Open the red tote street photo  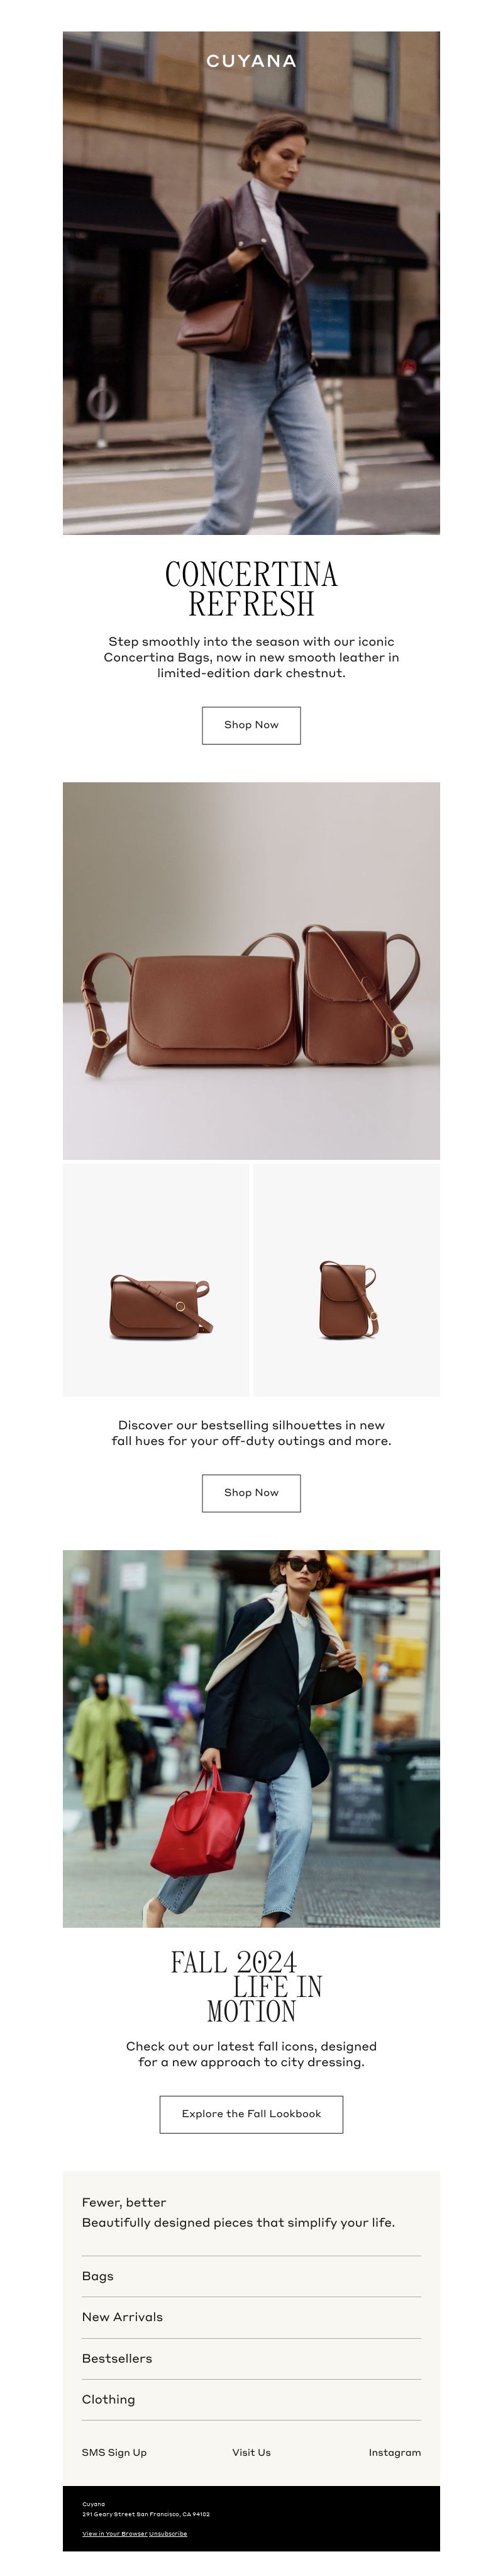pyautogui.click(x=251, y=1738)
